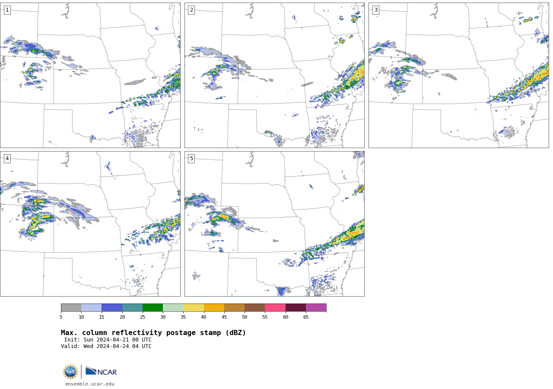This screenshot has height=389, width=553.
Task: Open ensemble member 1 reflectivity map
Action: tap(90, 75)
